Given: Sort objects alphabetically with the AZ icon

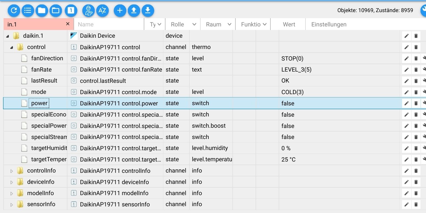Looking at the screenshot, I should 102,11.
